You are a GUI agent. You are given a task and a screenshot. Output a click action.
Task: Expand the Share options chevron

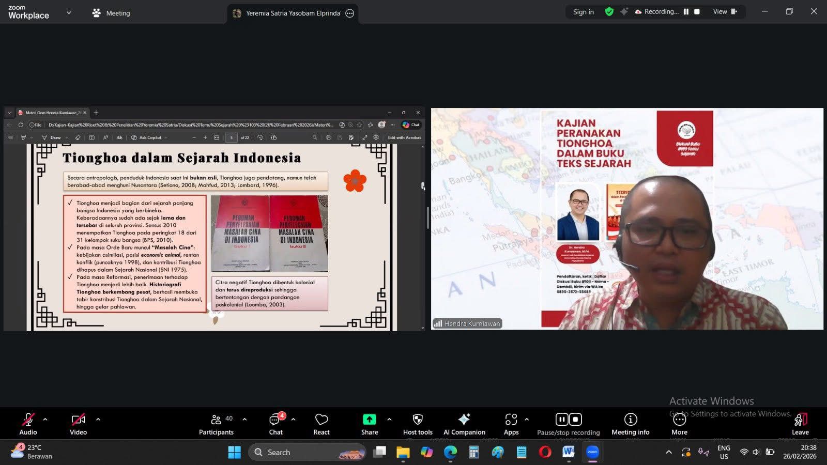389,420
